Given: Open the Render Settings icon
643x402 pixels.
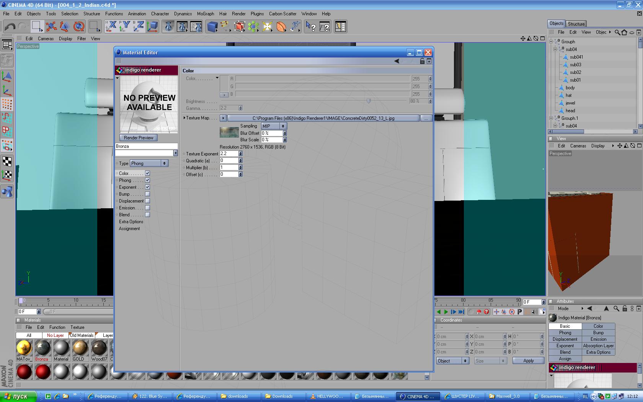Looking at the screenshot, I should 196,26.
